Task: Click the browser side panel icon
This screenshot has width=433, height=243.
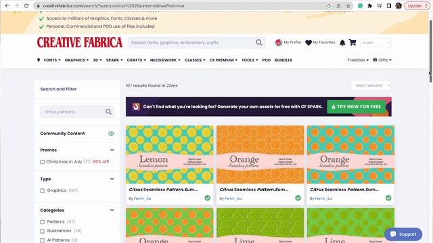Action: [x=389, y=6]
